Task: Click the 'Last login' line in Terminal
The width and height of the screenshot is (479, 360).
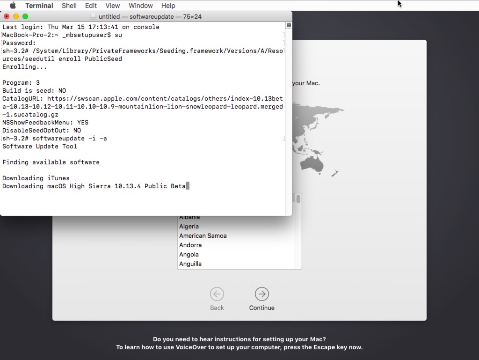Action: coord(80,27)
